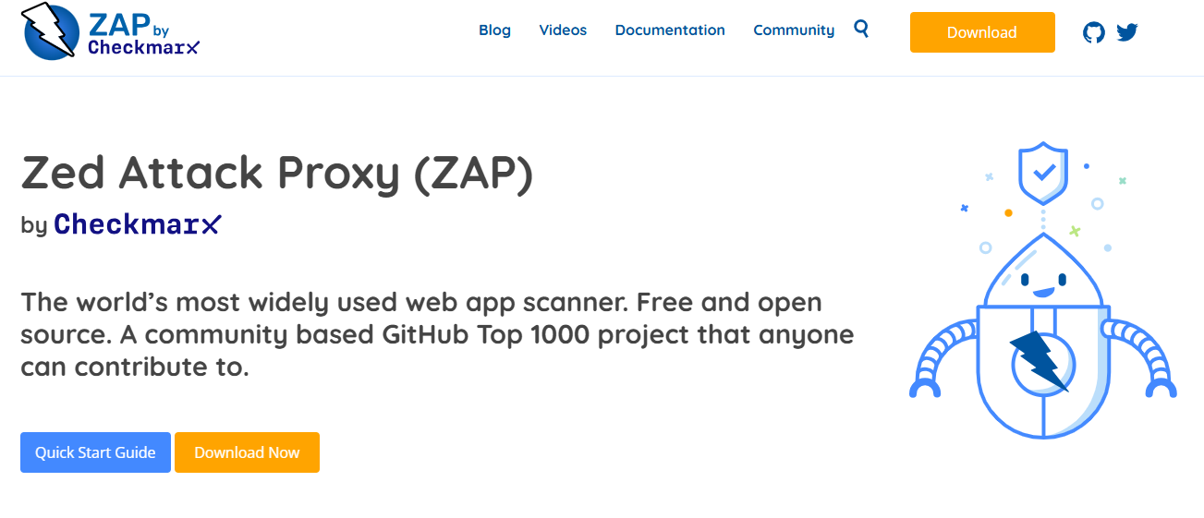Click the Zed Attack Proxy (ZAP) heading

click(277, 174)
